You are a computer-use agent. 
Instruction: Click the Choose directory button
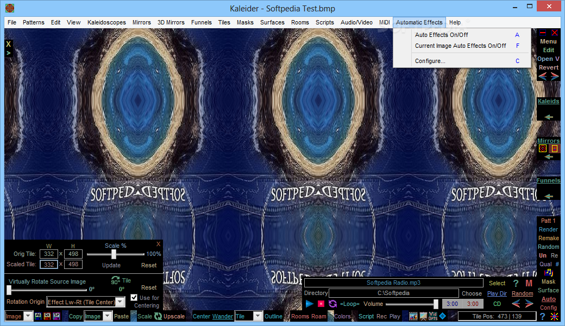(x=472, y=293)
